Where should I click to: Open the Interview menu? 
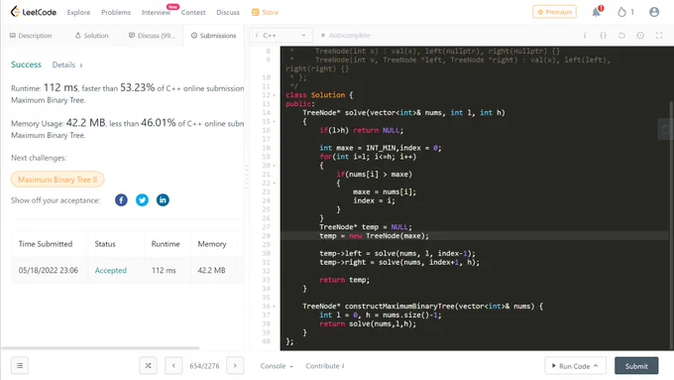[156, 13]
